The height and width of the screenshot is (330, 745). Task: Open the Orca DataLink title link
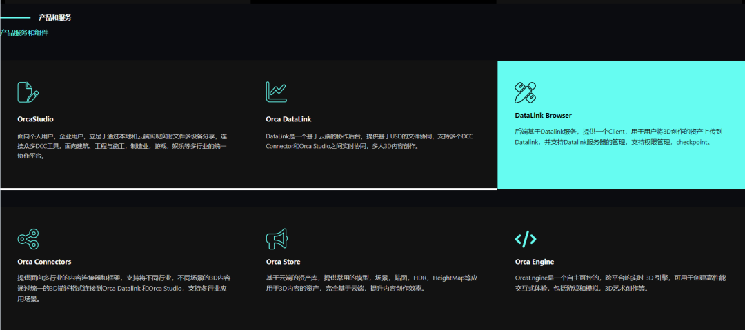tap(288, 119)
